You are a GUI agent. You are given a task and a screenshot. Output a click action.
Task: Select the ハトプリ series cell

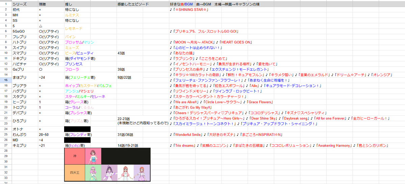tap(24, 42)
